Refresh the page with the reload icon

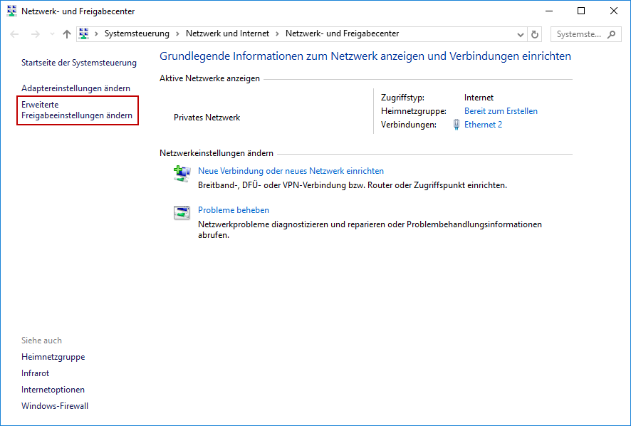click(535, 35)
